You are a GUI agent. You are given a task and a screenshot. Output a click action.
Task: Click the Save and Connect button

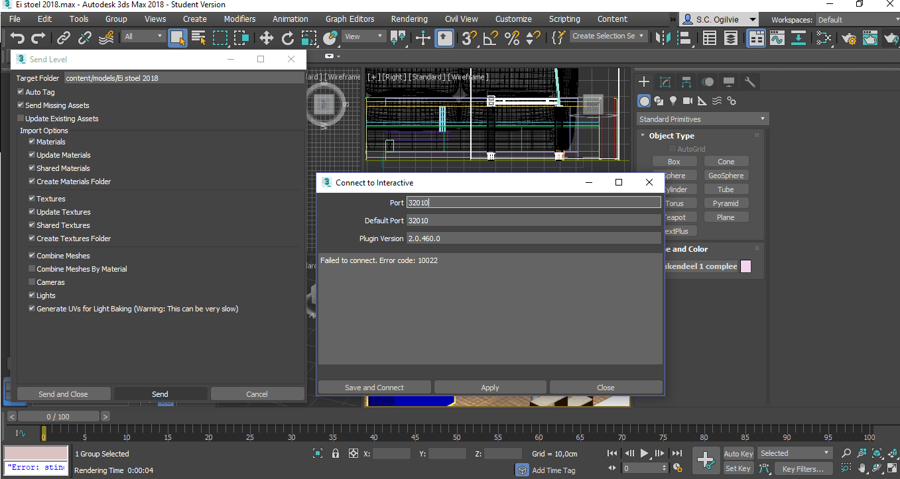coord(374,388)
